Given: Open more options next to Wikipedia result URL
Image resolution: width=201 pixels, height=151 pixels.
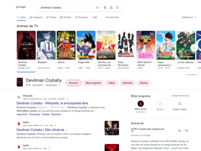Looking at the screenshot, I should point(67,99).
